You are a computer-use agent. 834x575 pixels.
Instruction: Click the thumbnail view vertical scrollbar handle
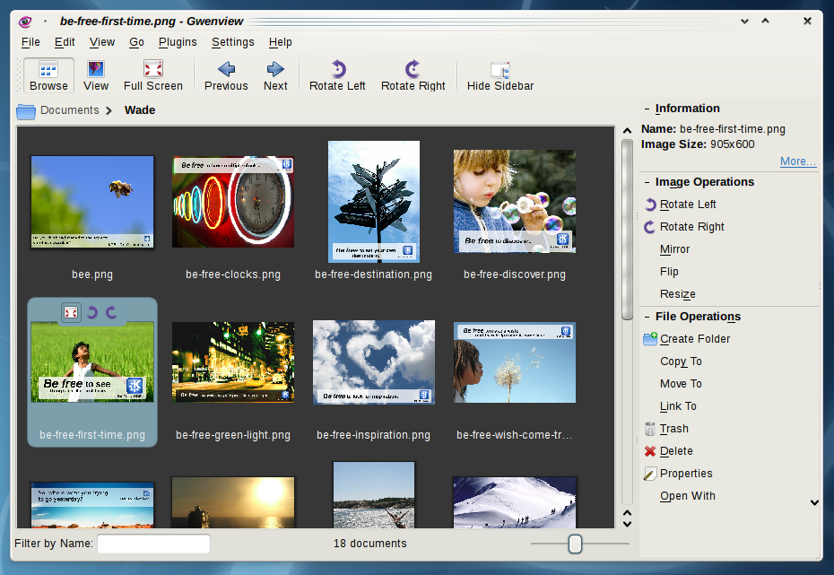(x=627, y=230)
